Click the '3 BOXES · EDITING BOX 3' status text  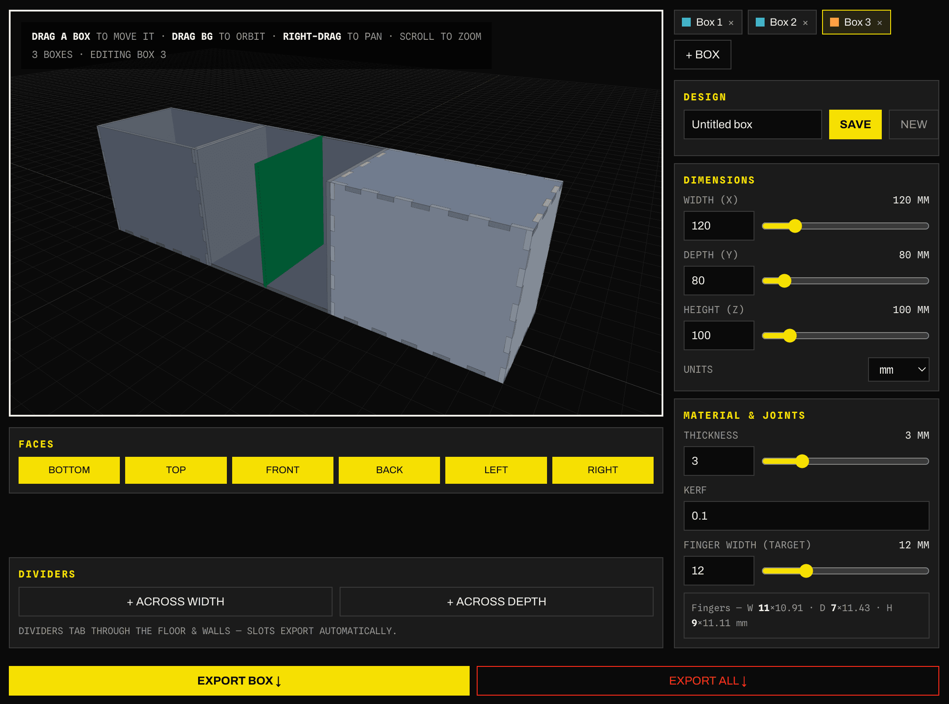pos(99,54)
